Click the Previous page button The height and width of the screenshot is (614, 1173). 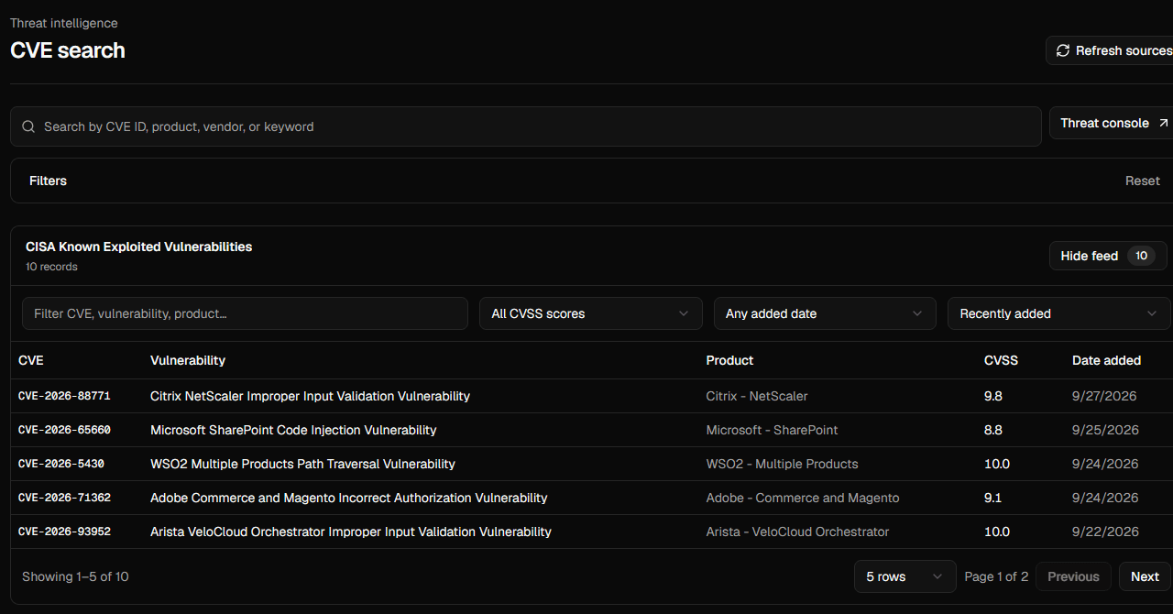(1073, 576)
